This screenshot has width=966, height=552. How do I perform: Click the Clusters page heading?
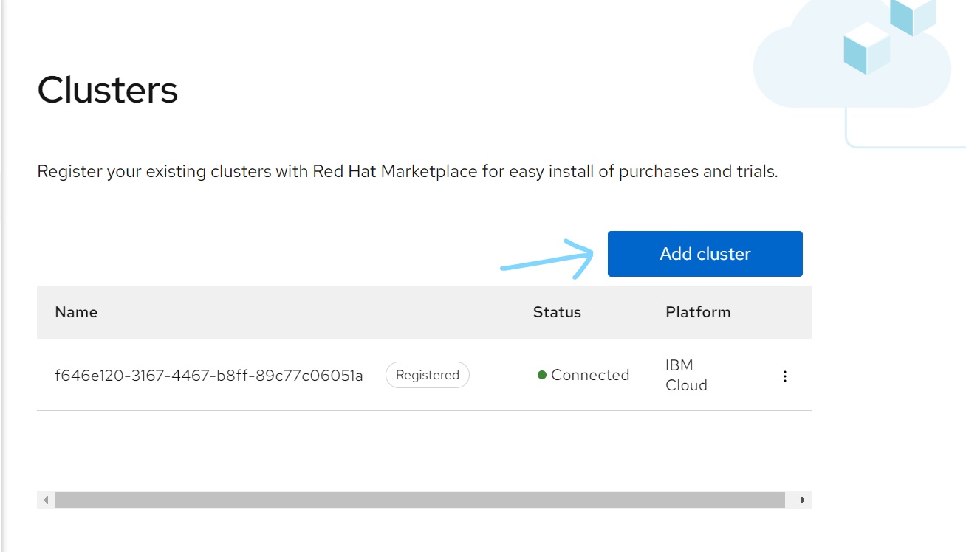[108, 90]
